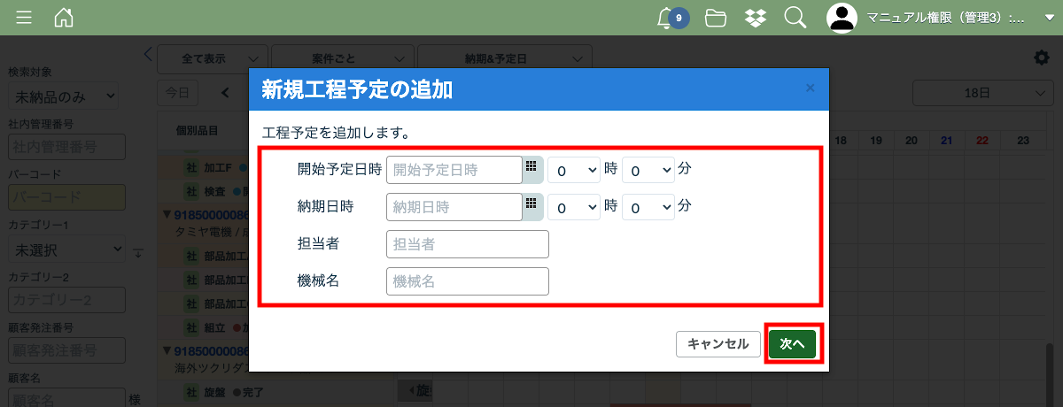Go to home via house icon
1063x407 pixels.
coord(64,18)
